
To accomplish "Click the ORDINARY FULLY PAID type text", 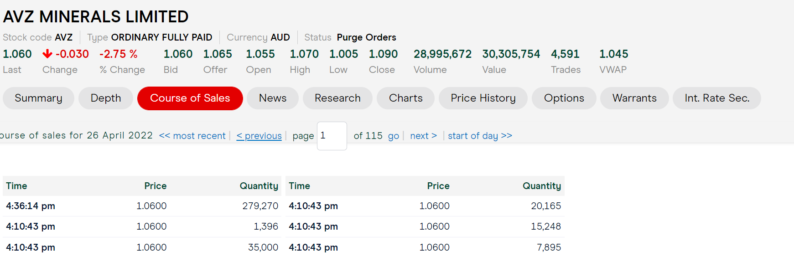I will (162, 37).
